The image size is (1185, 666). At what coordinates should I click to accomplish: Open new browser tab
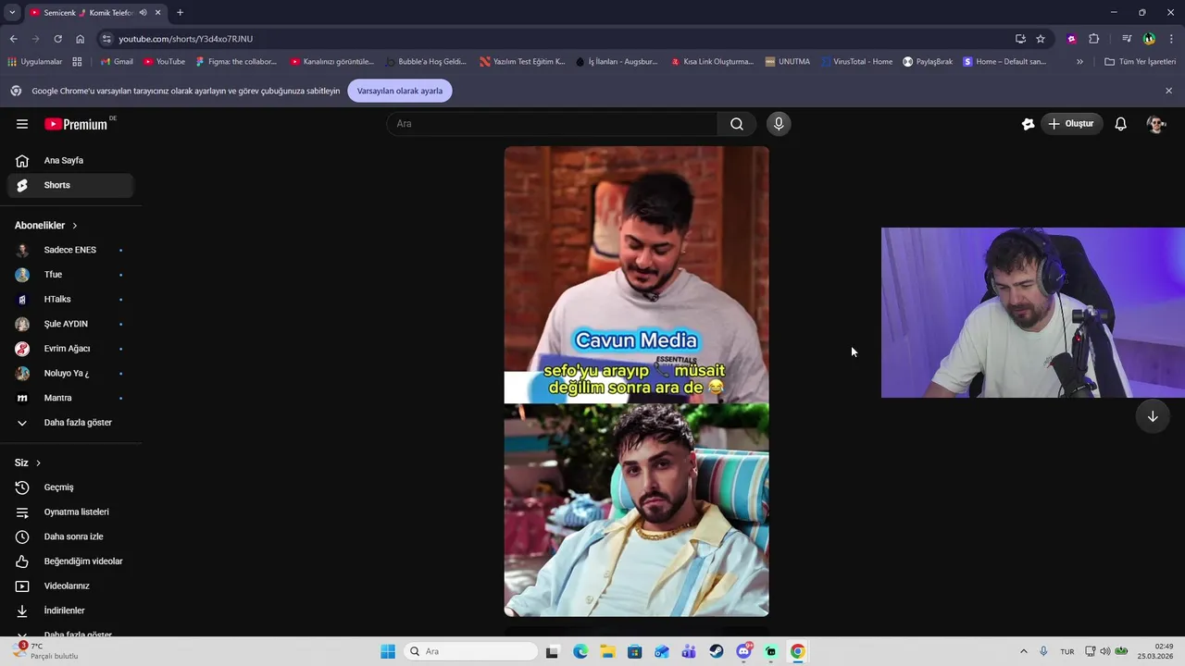(180, 13)
